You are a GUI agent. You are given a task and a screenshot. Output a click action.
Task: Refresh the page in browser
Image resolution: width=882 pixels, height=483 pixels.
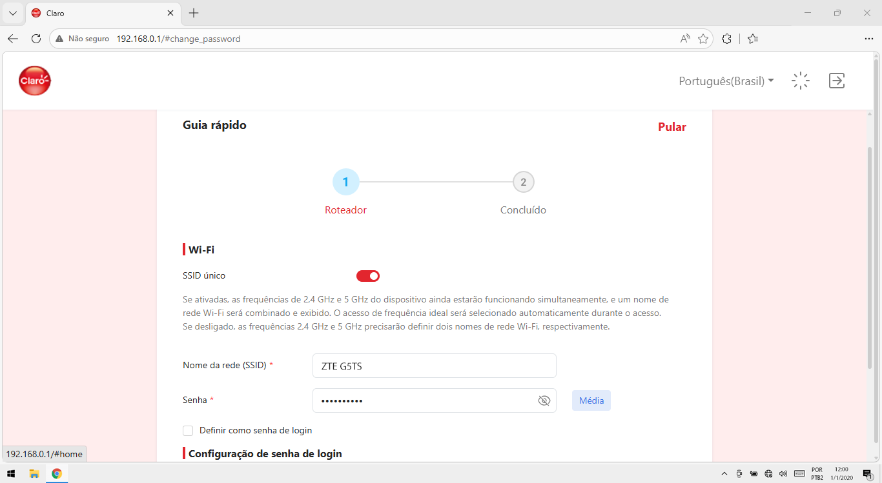tap(36, 39)
